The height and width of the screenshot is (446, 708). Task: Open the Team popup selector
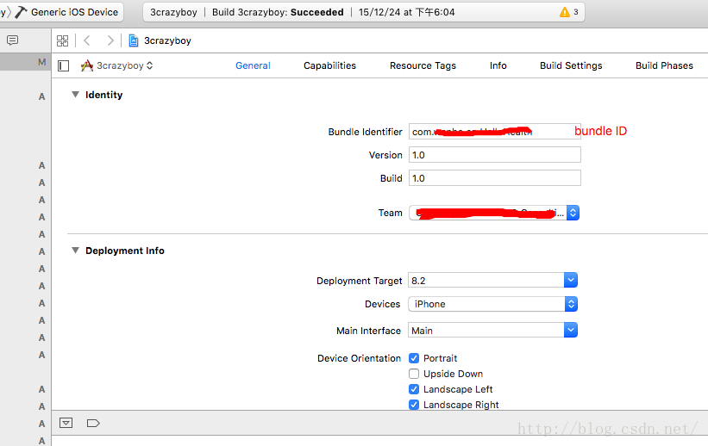pyautogui.click(x=494, y=213)
